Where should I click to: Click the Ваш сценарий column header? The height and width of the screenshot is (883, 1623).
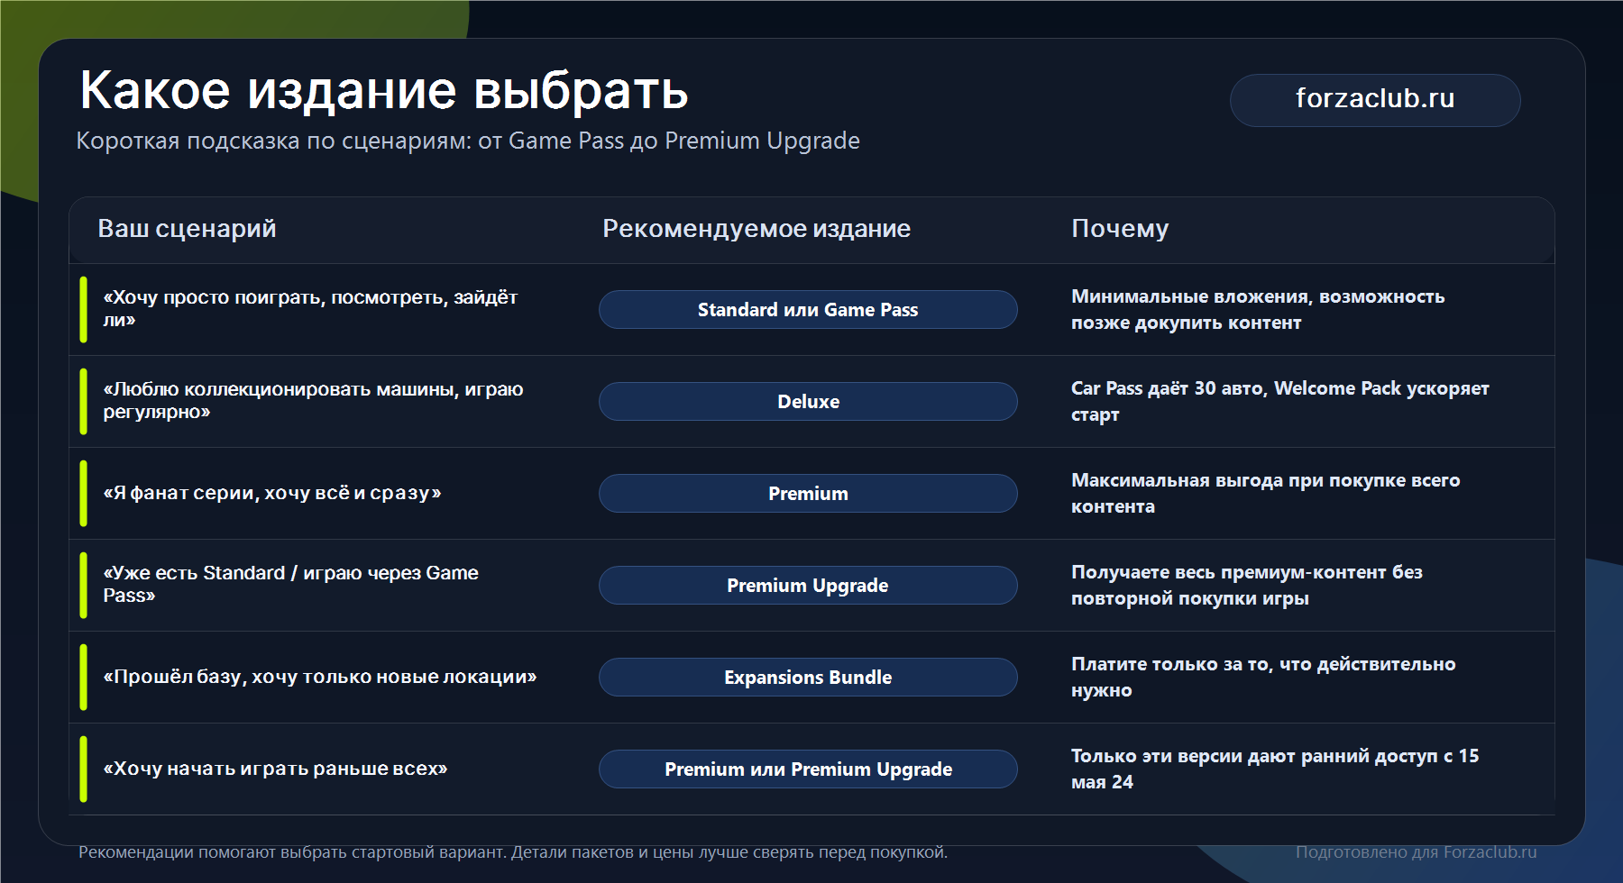click(187, 229)
